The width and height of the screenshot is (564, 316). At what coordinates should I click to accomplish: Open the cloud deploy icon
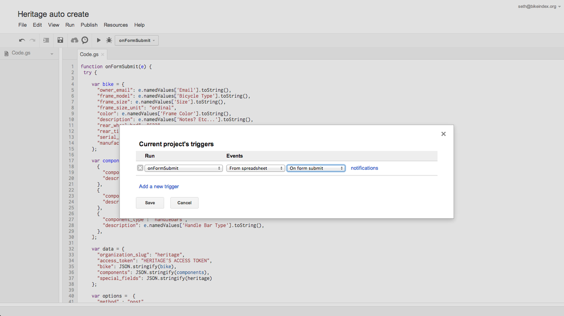74,40
